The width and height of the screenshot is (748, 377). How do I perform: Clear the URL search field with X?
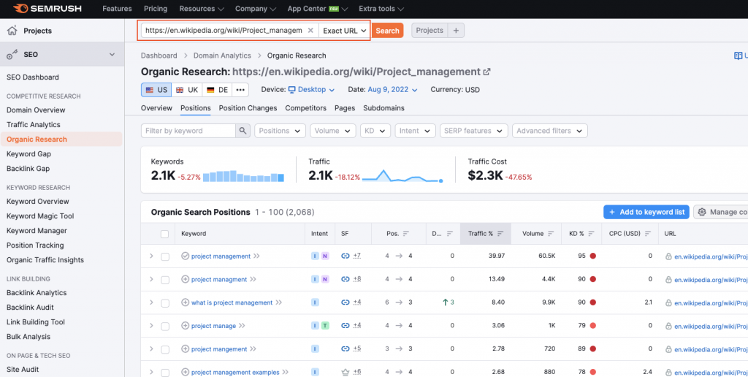(310, 31)
